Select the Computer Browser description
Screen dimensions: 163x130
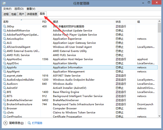(65, 108)
